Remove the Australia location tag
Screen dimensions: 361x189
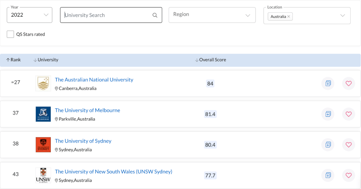(288, 16)
